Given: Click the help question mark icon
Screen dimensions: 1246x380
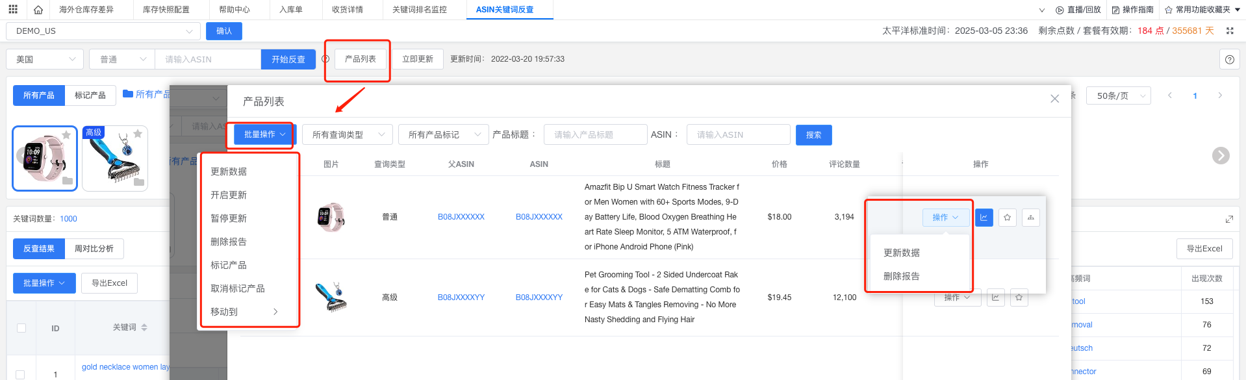Looking at the screenshot, I should click(x=1229, y=59).
